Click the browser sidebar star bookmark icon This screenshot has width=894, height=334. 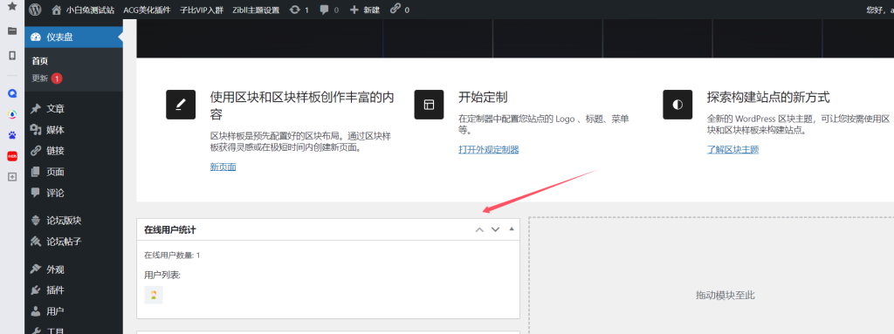(12, 7)
